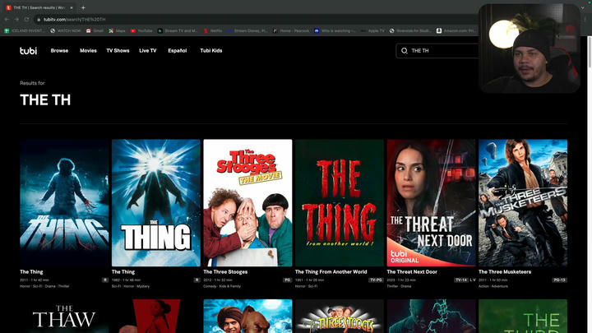This screenshot has width=592, height=333.
Task: Open The Thing 2011 poster
Action: 64,203
